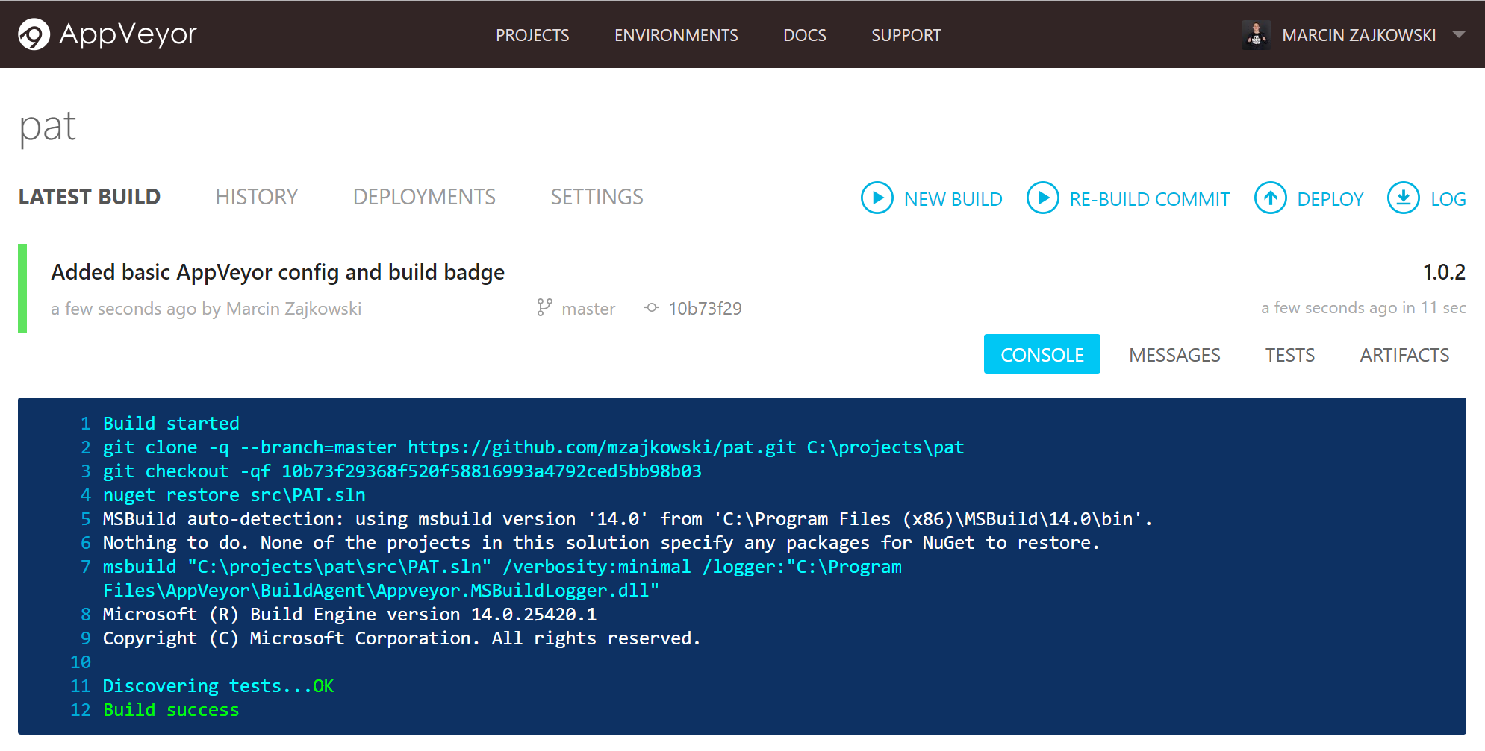The width and height of the screenshot is (1485, 751).
Task: Click the build version 1.0.2
Action: [x=1444, y=272]
